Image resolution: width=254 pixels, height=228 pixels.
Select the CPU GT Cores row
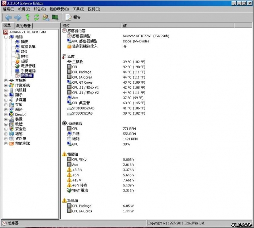[x=106, y=82]
